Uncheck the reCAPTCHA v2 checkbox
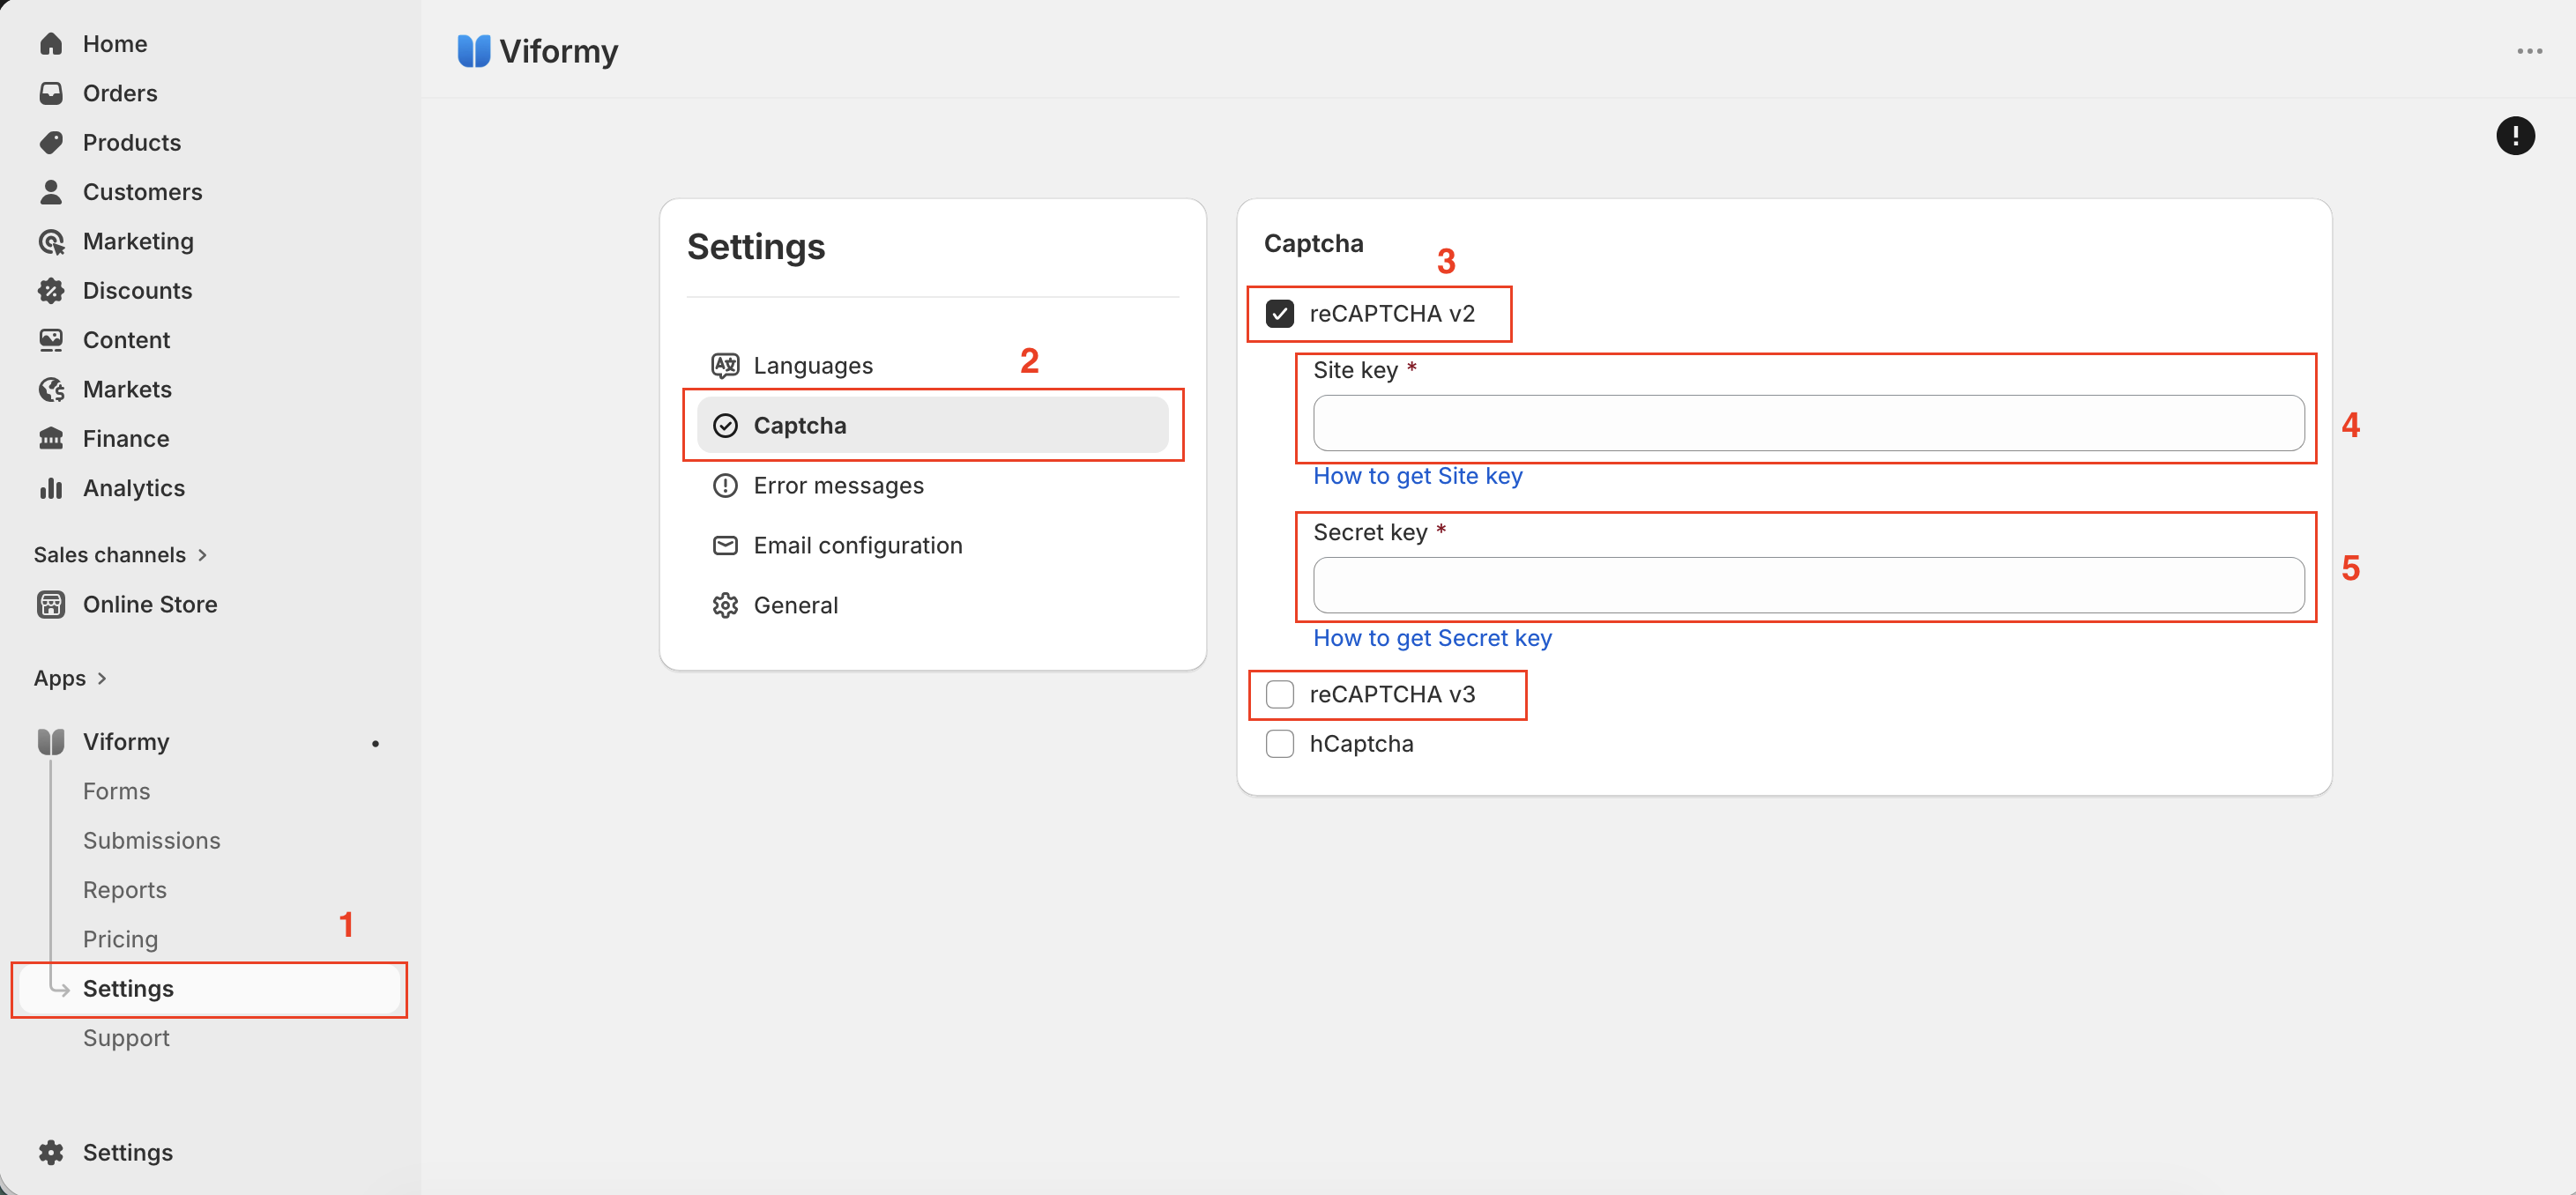 [x=1279, y=314]
